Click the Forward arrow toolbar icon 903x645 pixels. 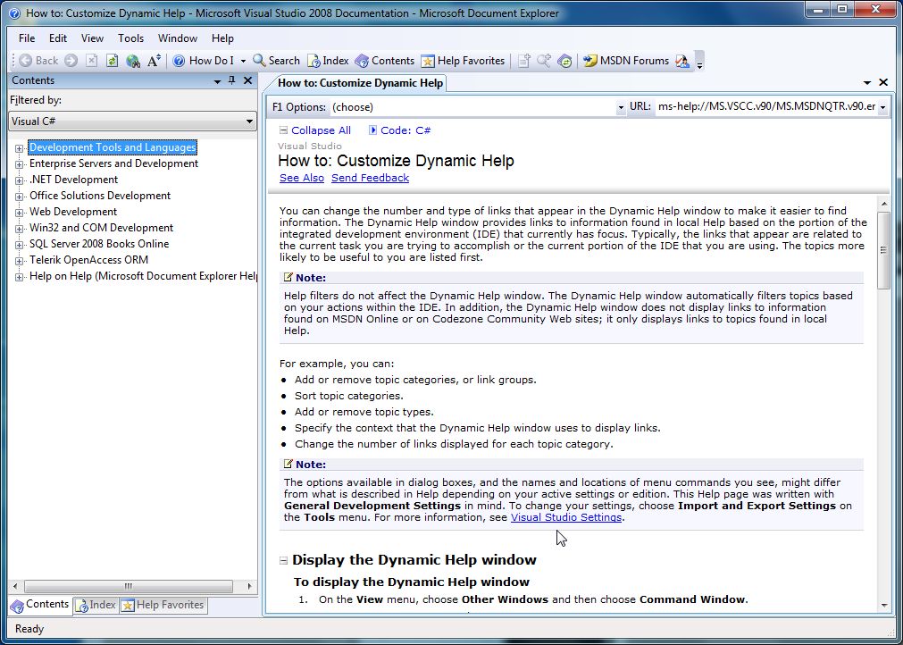click(71, 61)
